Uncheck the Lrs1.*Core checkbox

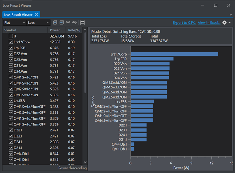pyautogui.click(x=11, y=42)
